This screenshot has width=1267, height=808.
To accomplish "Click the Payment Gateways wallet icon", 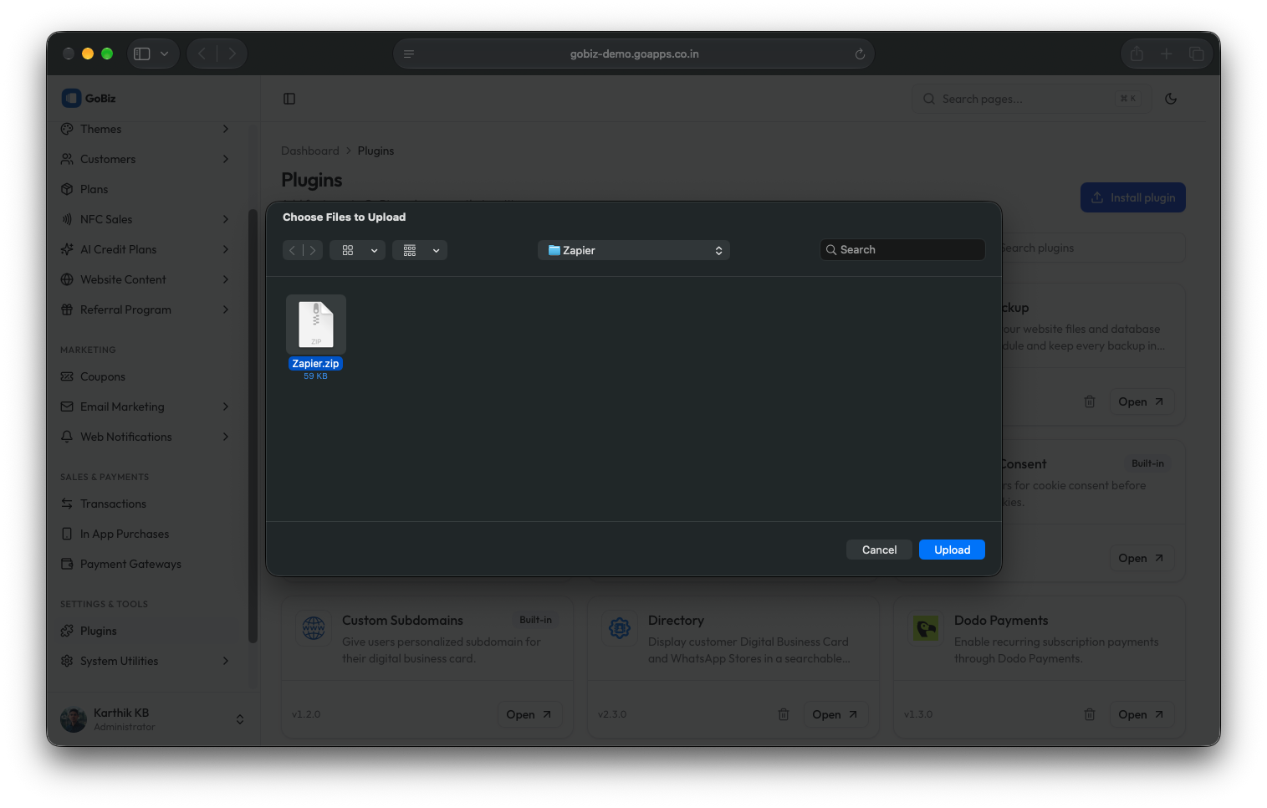I will click(67, 564).
